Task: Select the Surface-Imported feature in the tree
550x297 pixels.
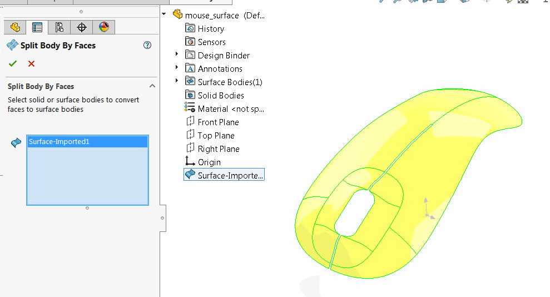Action: (x=224, y=175)
